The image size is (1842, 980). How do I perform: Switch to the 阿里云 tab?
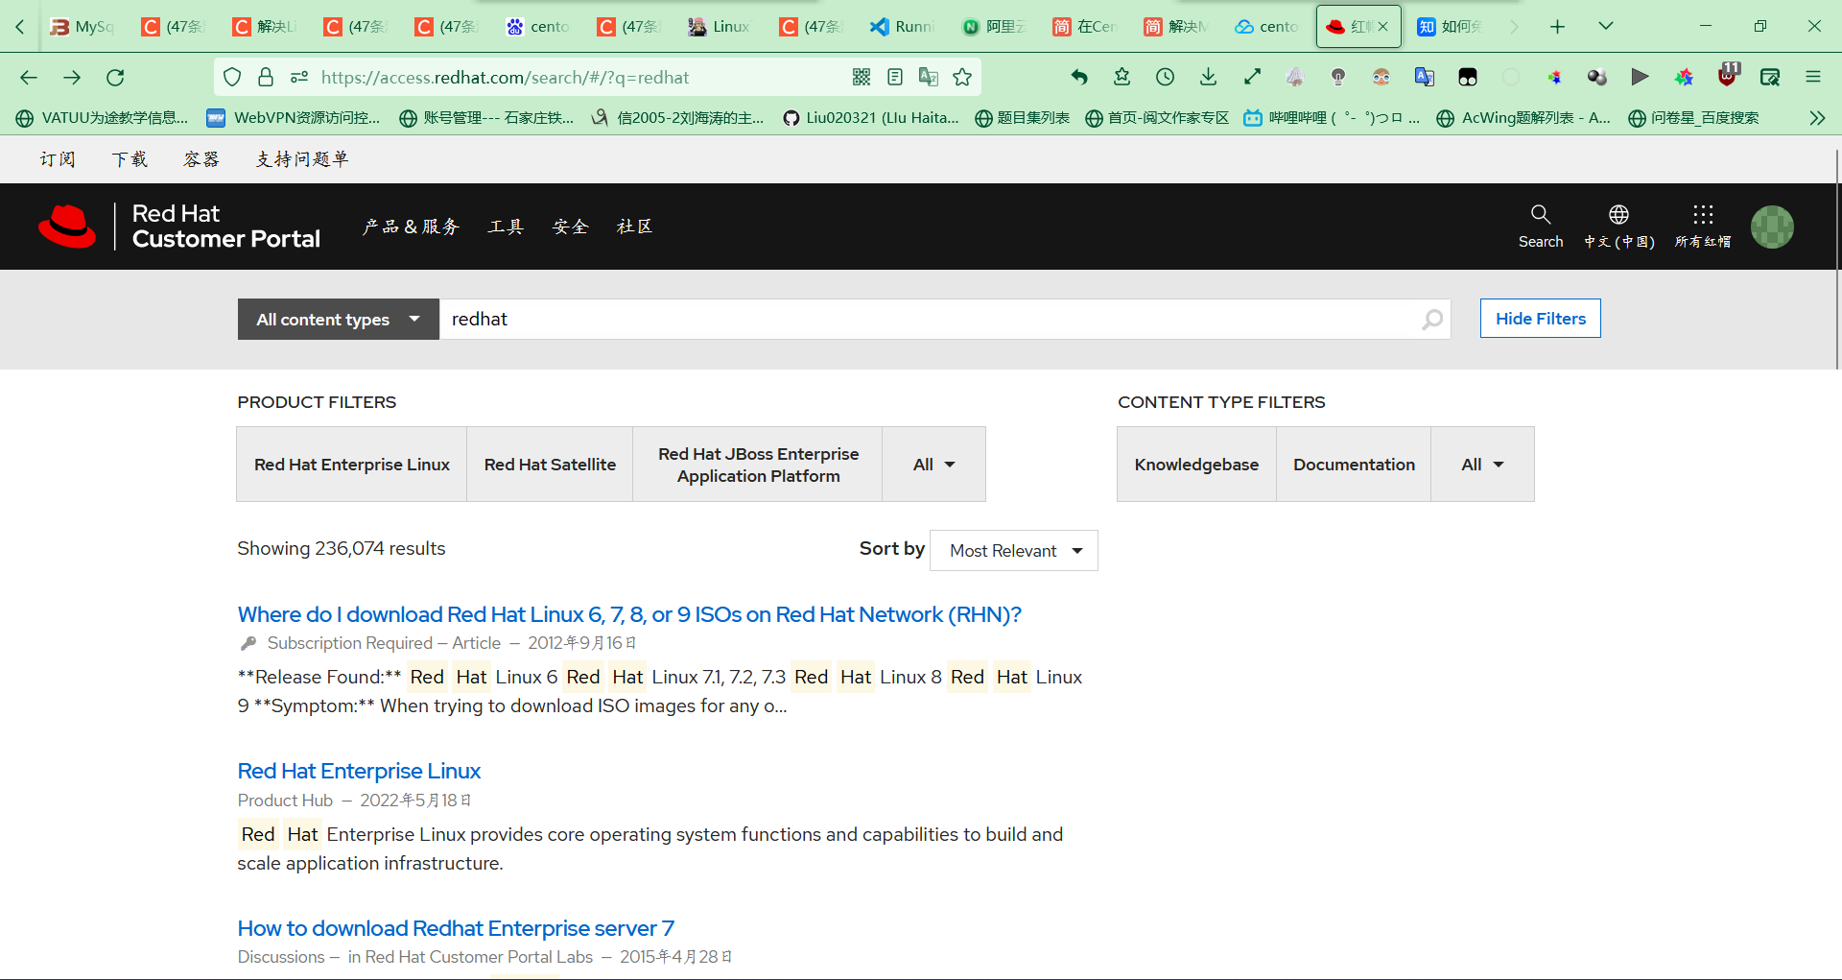click(x=993, y=27)
